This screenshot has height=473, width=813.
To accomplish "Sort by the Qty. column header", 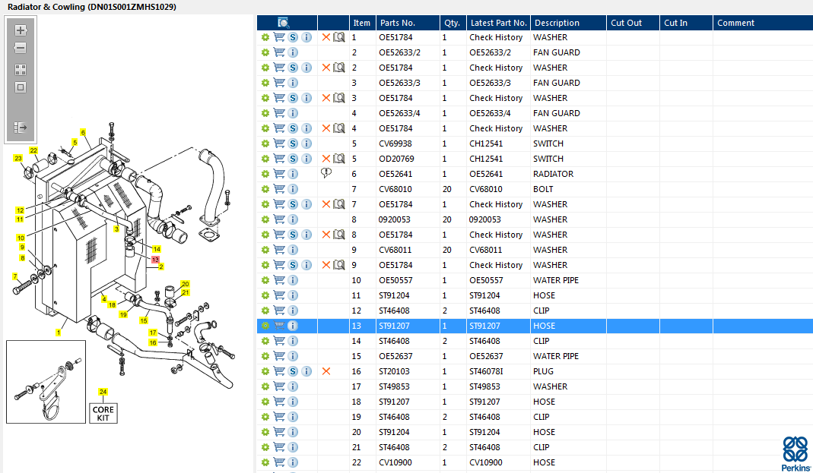I will pyautogui.click(x=453, y=23).
